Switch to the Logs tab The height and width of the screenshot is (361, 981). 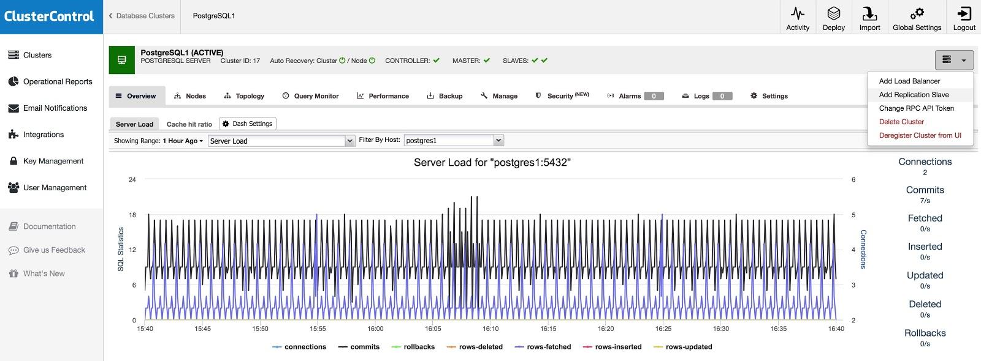pos(707,96)
